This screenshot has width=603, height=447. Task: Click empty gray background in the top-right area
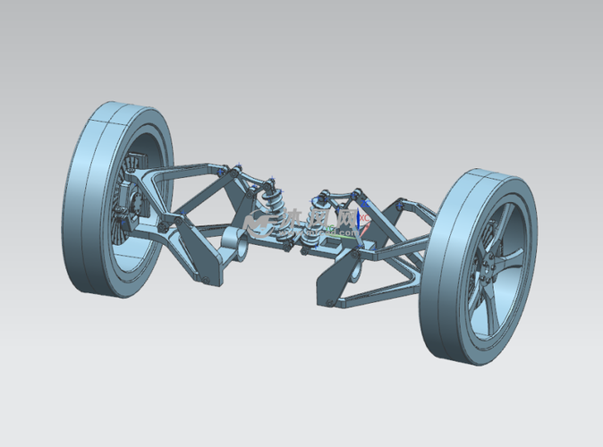(x=537, y=54)
